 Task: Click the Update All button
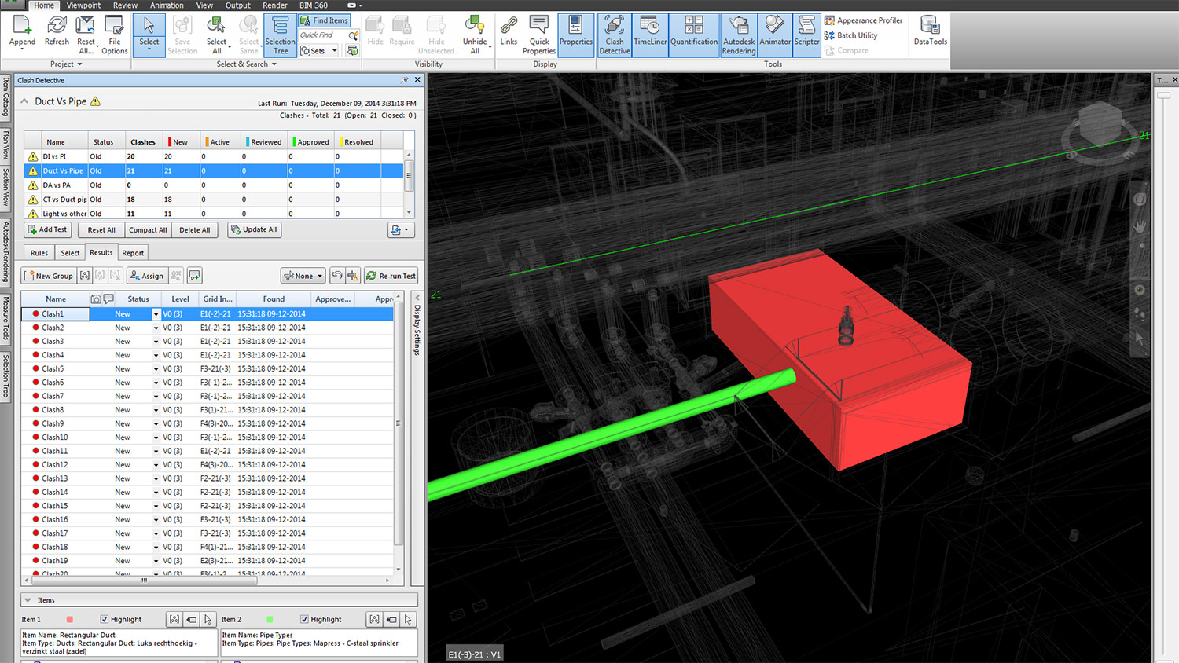[254, 229]
